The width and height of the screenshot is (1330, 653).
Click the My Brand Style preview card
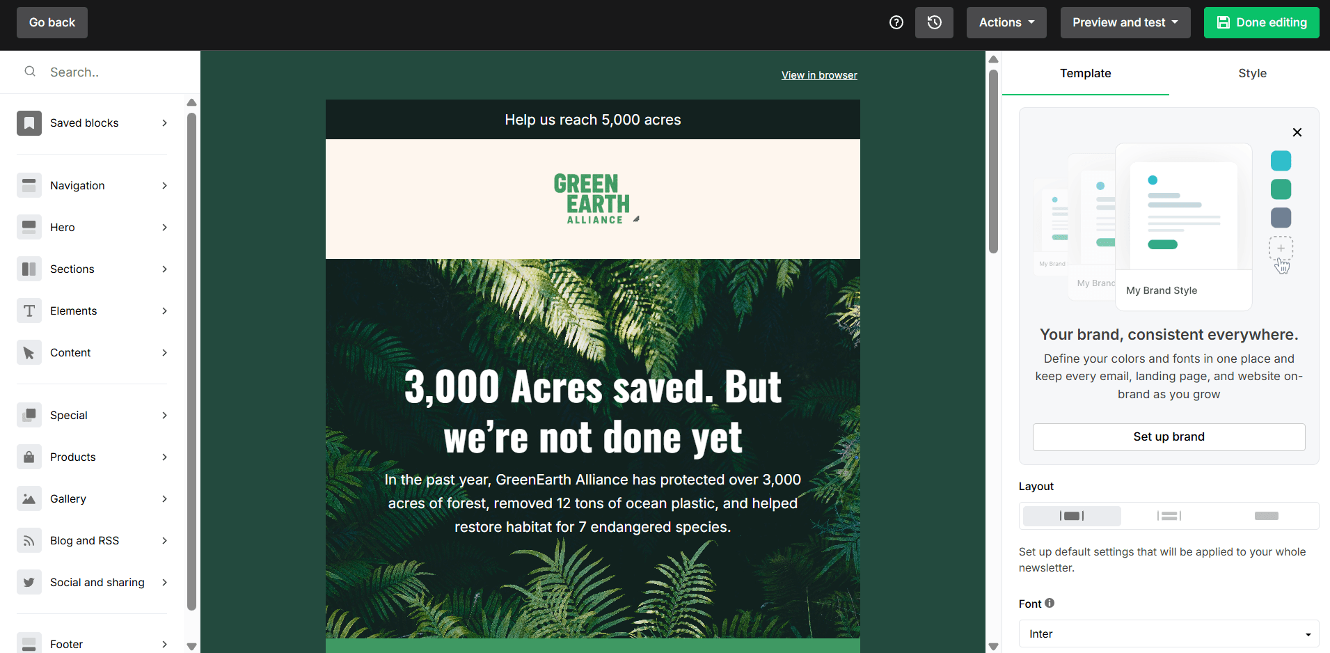point(1183,227)
